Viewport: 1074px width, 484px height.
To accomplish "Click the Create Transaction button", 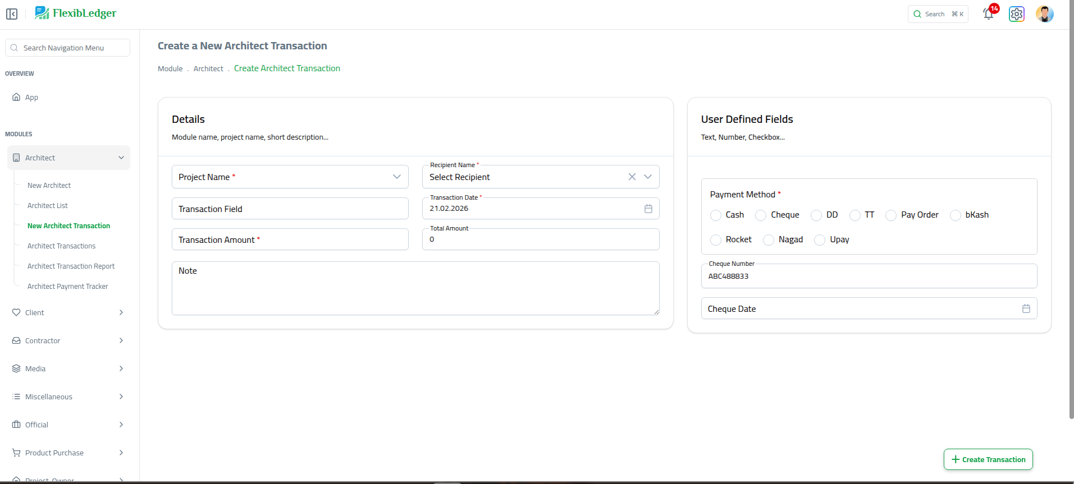I will click(x=988, y=459).
